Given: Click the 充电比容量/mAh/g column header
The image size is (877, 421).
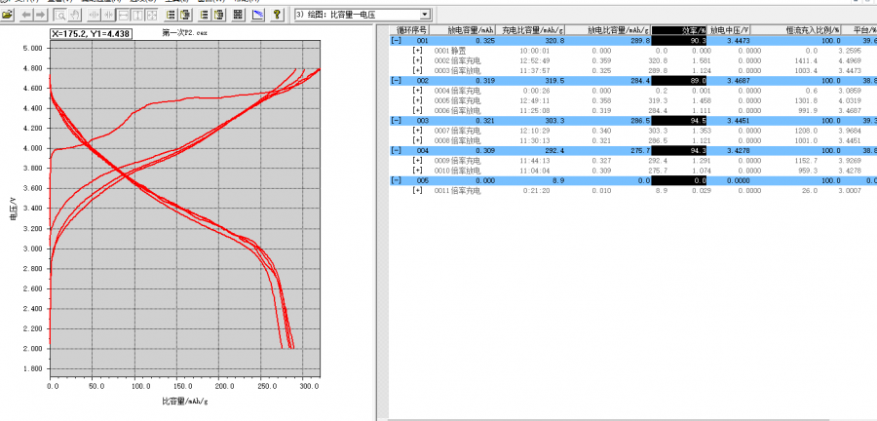Looking at the screenshot, I should point(532,31).
